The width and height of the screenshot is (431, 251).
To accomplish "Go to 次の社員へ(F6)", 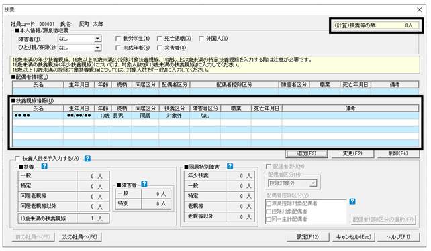I will coord(80,237).
